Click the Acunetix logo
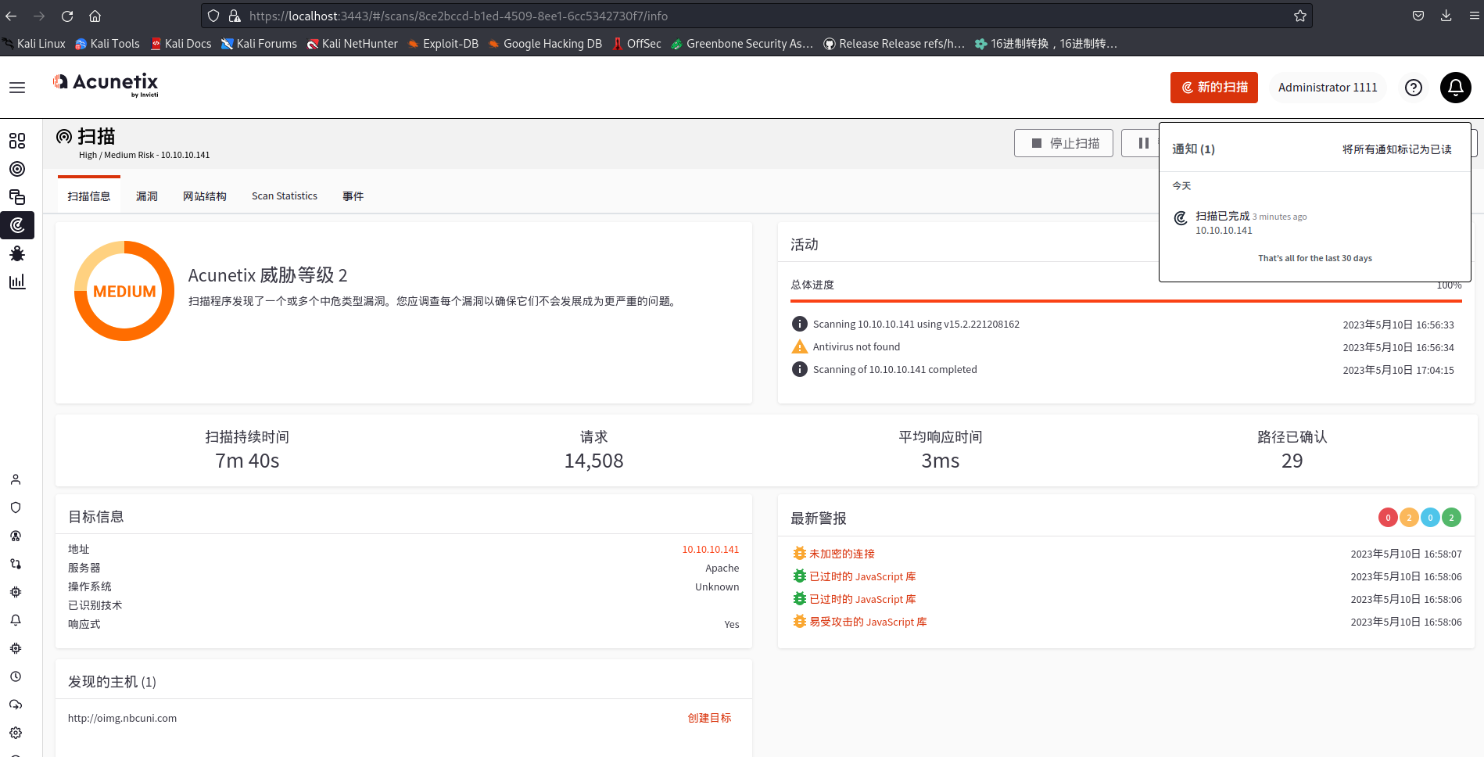This screenshot has height=757, width=1484. point(106,84)
